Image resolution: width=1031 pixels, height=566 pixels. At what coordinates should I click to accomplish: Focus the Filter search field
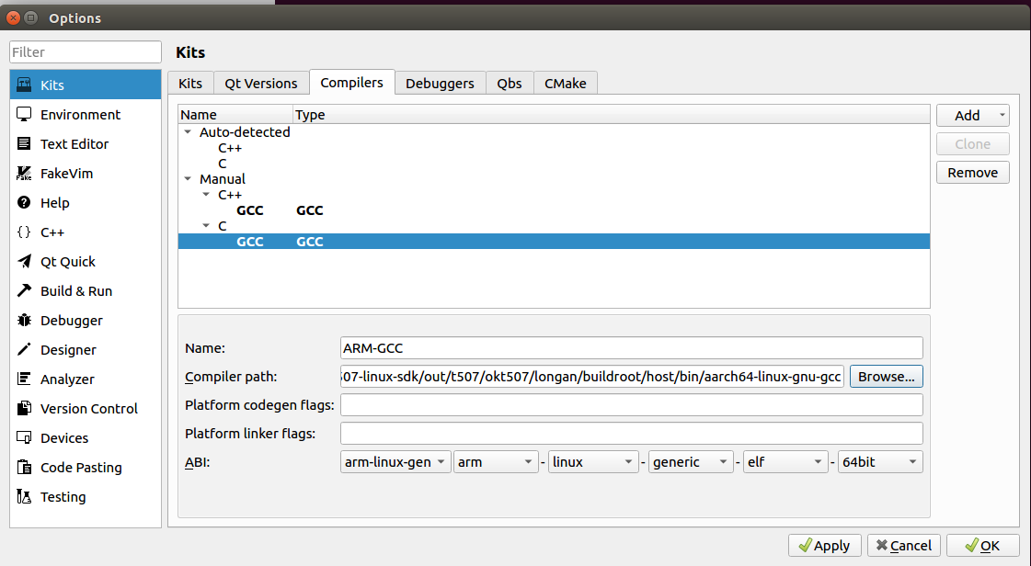coord(86,51)
